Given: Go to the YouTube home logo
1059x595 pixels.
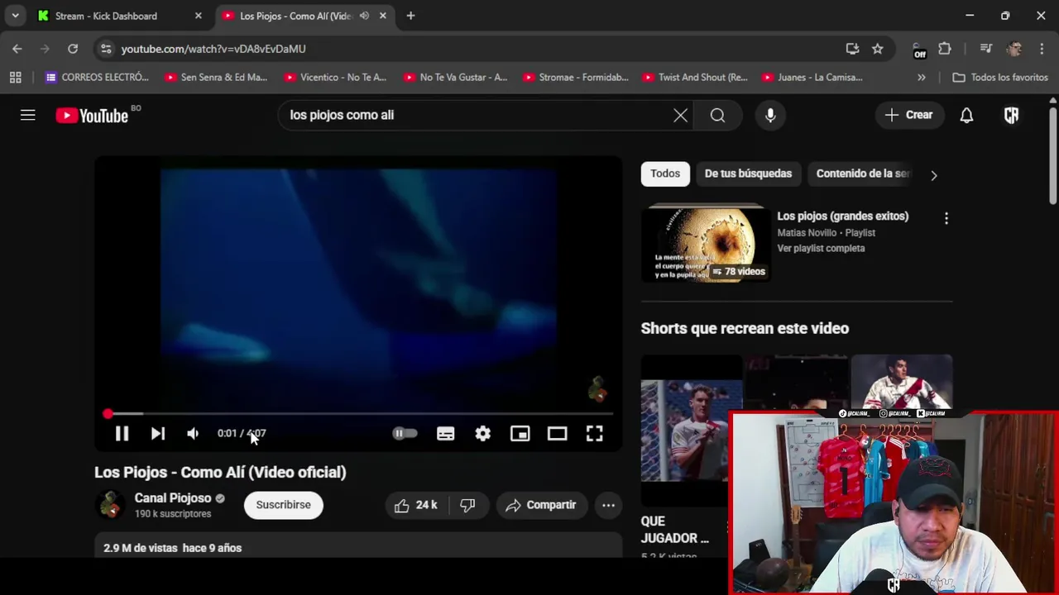Looking at the screenshot, I should tap(92, 116).
